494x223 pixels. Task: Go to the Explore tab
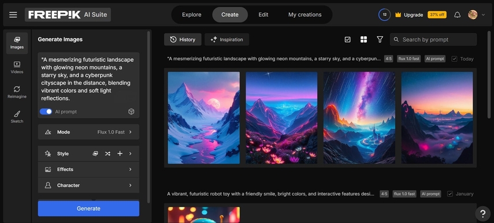pyautogui.click(x=192, y=15)
